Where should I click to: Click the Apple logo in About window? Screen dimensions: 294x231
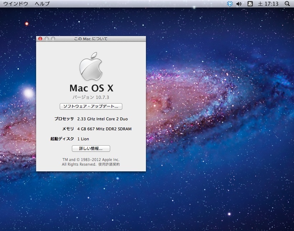[x=91, y=66]
